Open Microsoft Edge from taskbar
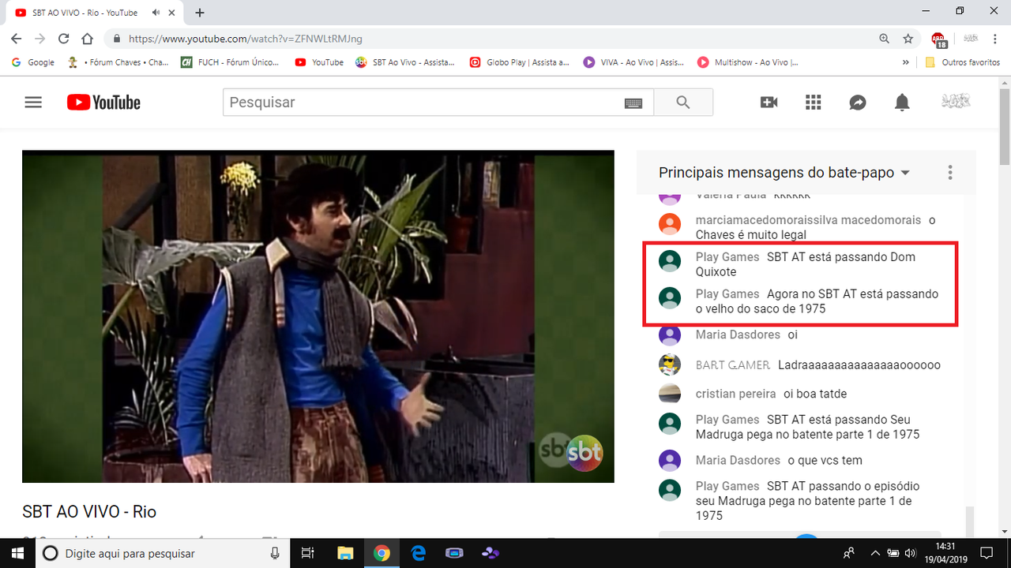Image resolution: width=1011 pixels, height=568 pixels. point(418,553)
